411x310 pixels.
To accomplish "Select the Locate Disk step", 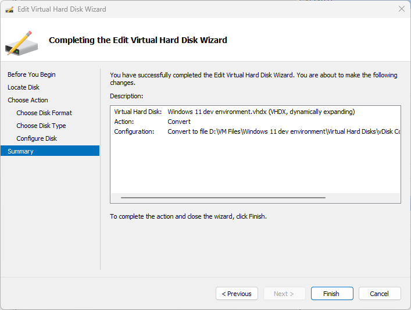I will 23,87.
